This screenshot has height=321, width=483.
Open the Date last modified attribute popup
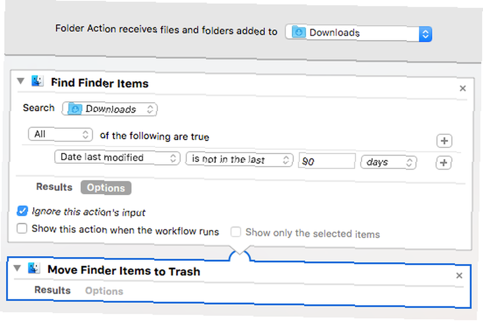117,158
